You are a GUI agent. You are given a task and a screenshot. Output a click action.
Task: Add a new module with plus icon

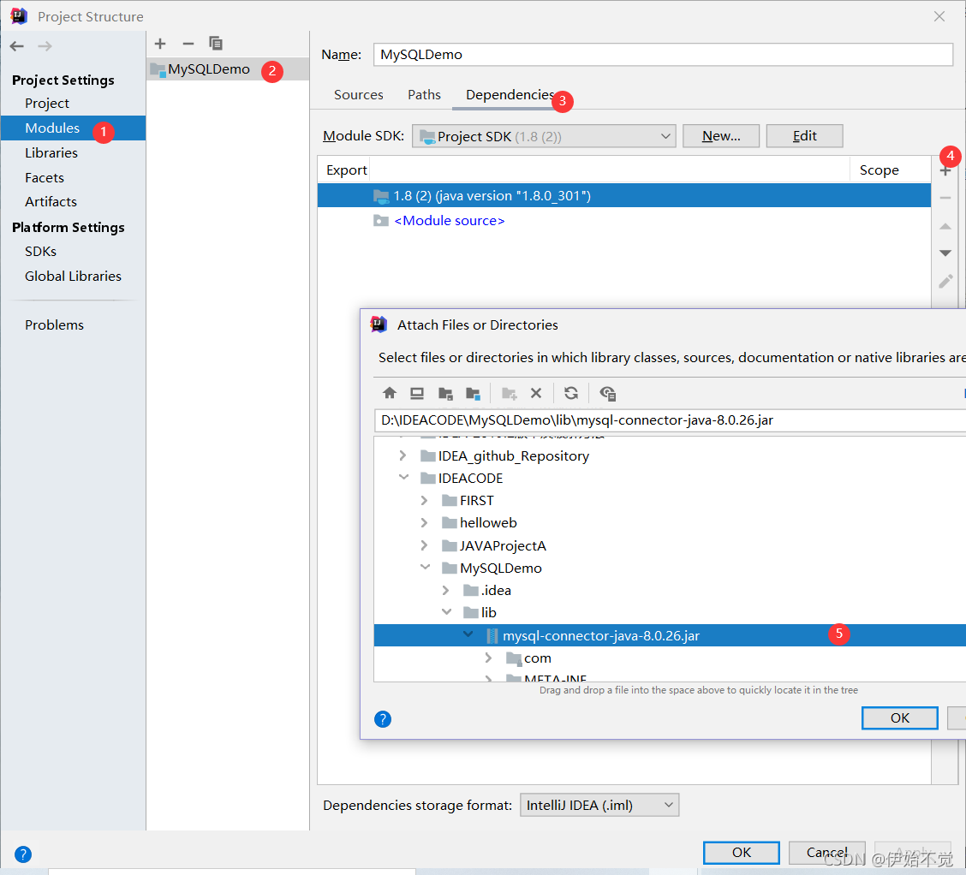[160, 44]
